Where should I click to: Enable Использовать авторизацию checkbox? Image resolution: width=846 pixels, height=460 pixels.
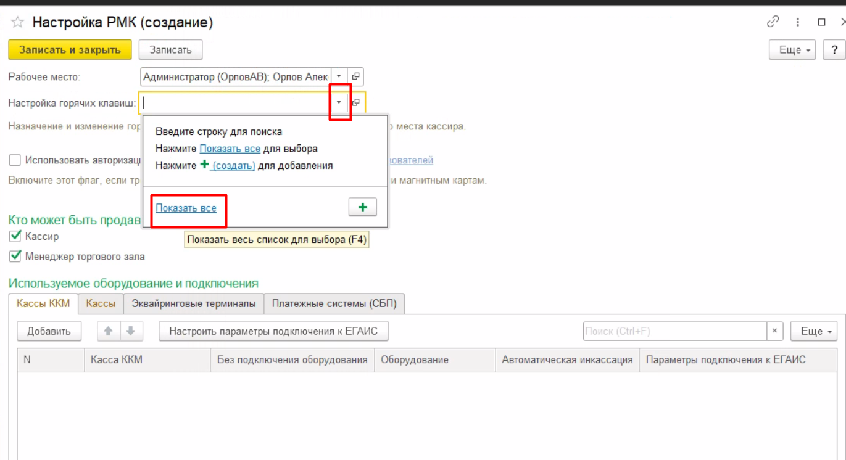pos(15,160)
